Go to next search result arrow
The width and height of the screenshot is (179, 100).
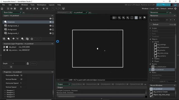174,20
